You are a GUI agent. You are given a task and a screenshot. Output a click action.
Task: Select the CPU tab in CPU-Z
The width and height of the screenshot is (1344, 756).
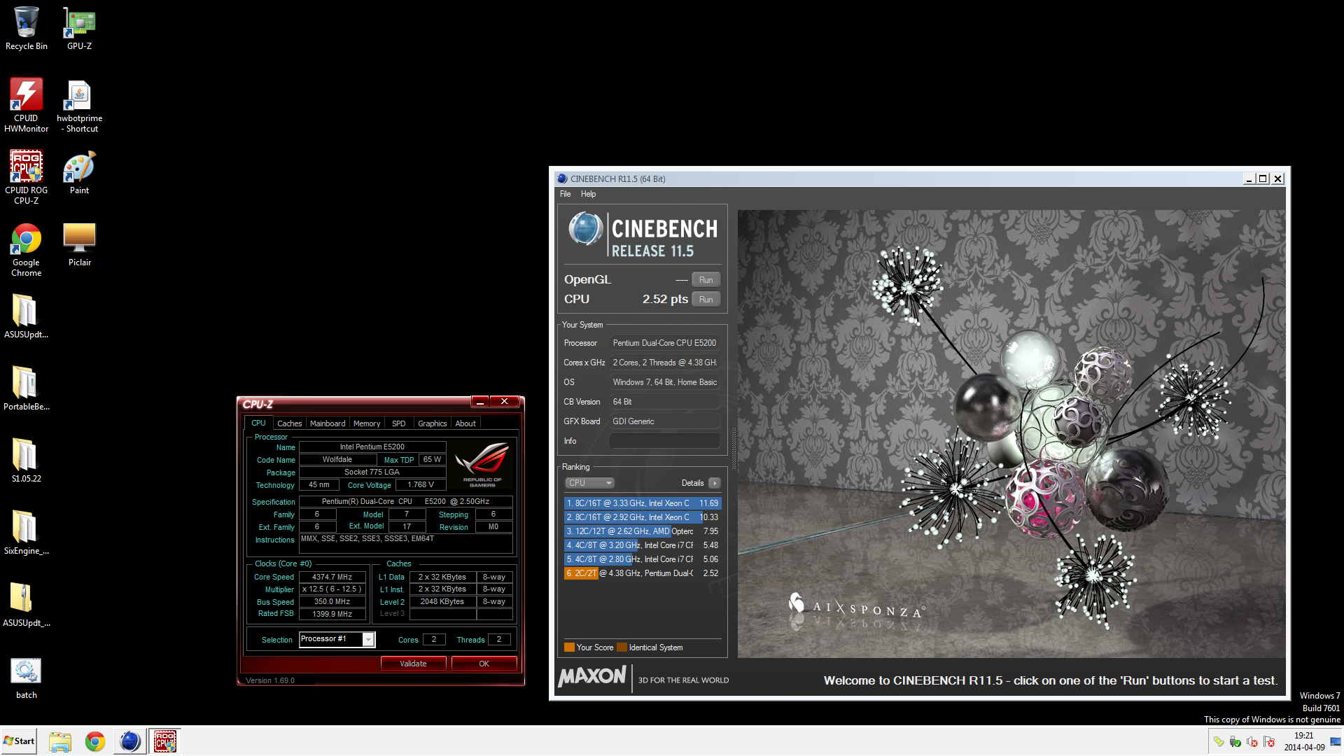(x=258, y=423)
